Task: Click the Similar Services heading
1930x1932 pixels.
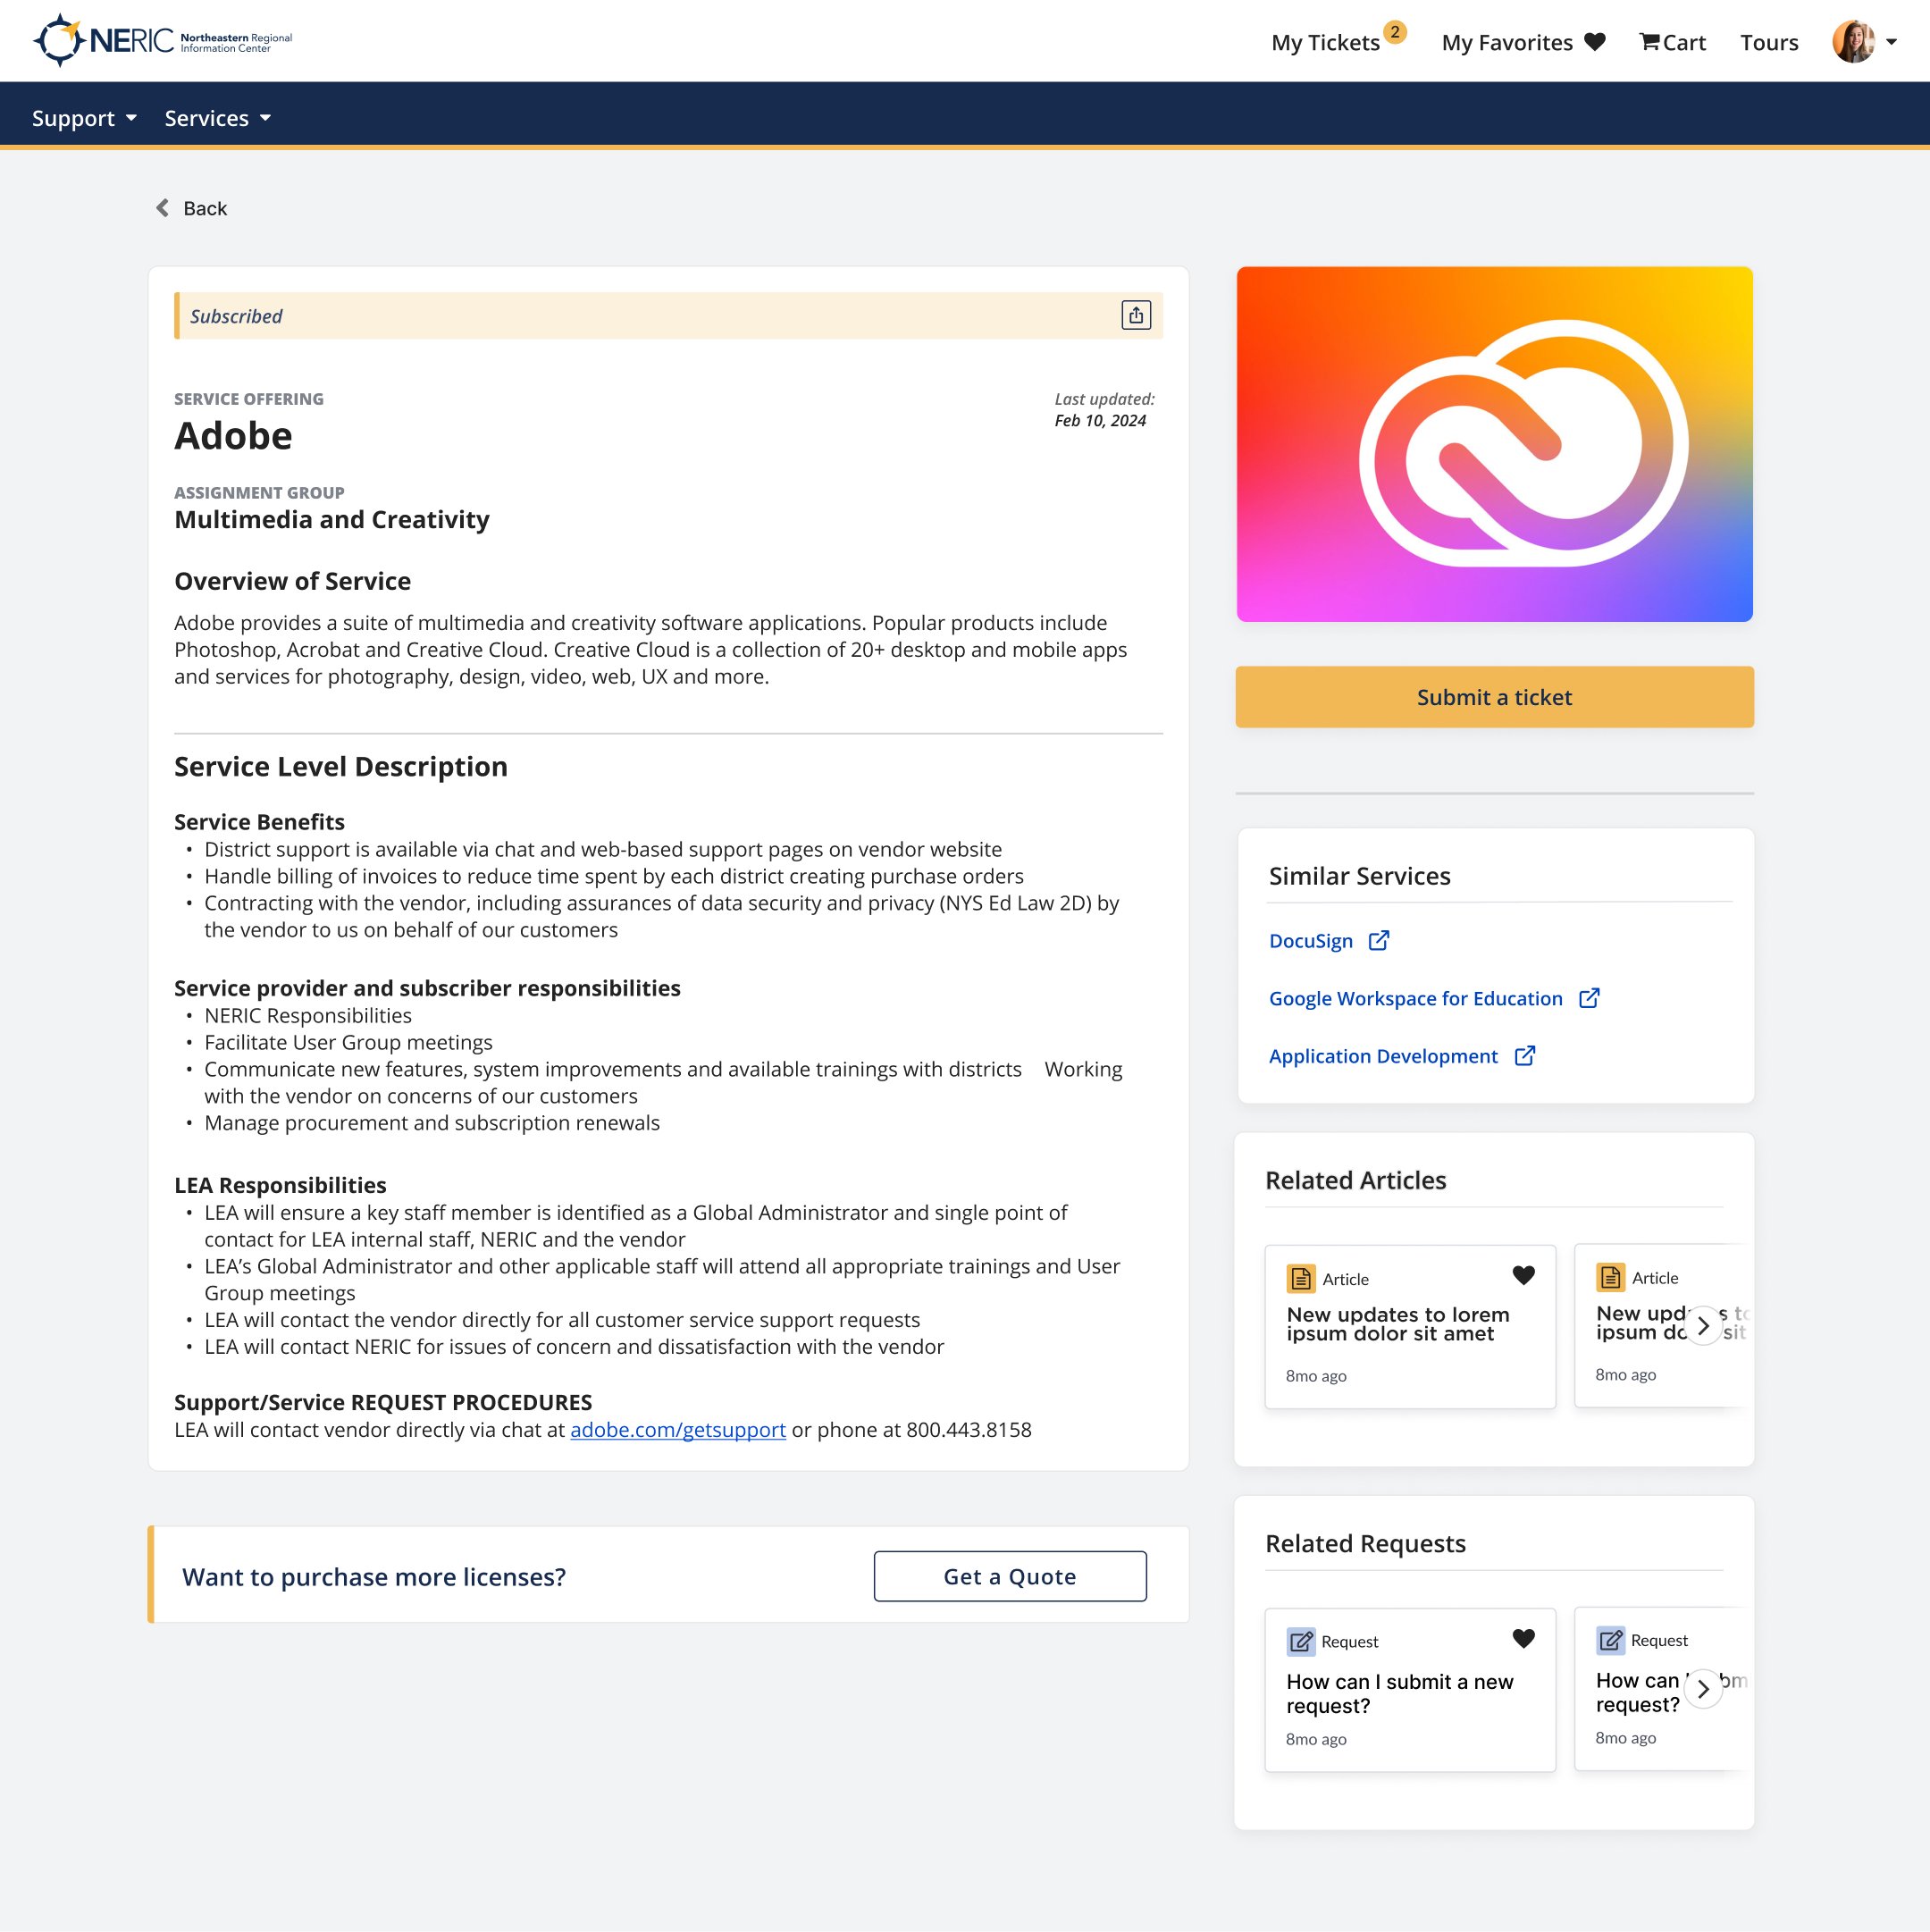Action: (1359, 876)
